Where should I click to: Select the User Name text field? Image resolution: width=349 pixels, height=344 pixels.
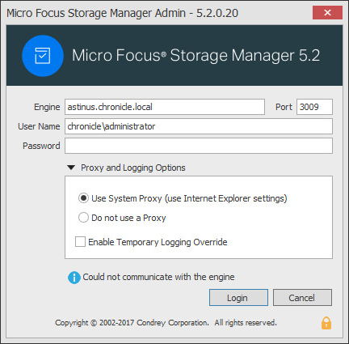tap(199, 126)
